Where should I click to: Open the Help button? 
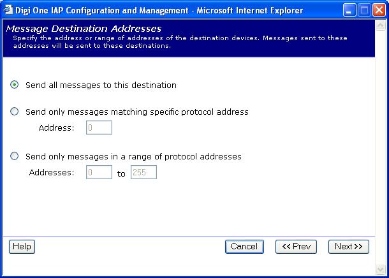[x=22, y=247]
